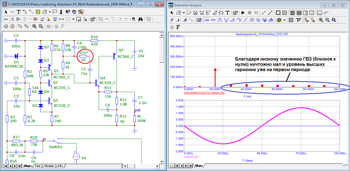This screenshot has width=350, height=171.
Task: Click the THD(HARM(V(OUT)),10000) plot label
Action: (x=204, y=92)
